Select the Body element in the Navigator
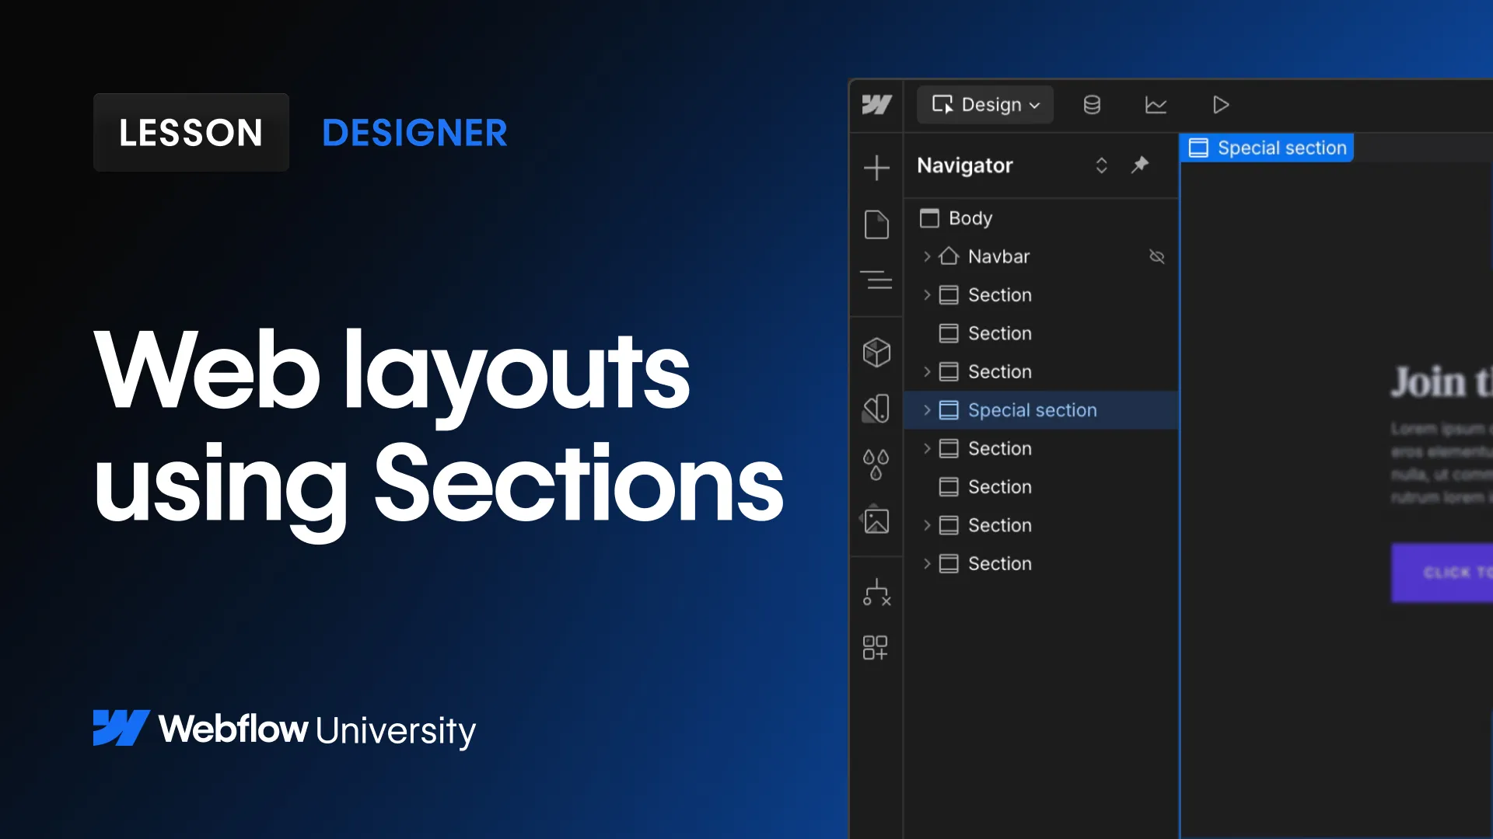1493x839 pixels. point(970,218)
